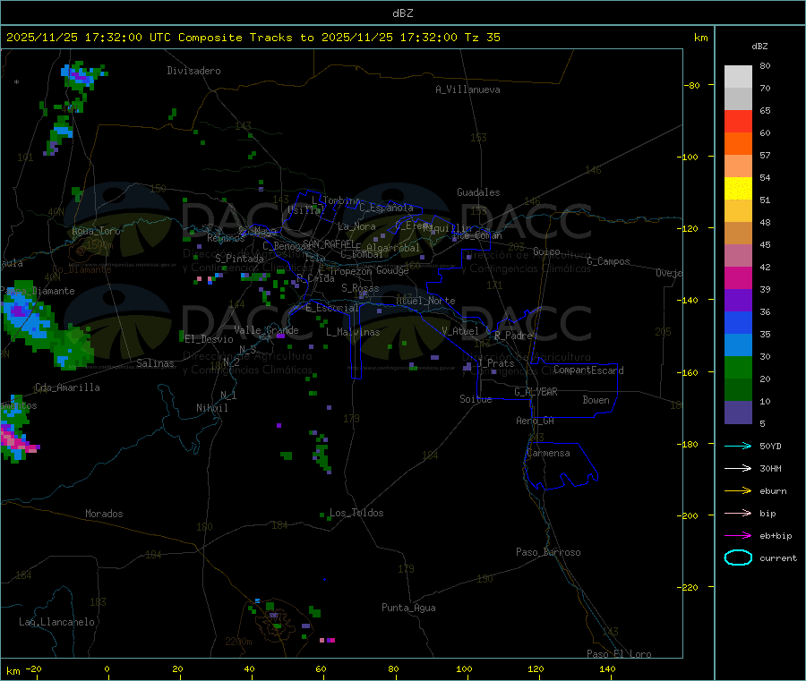
Task: Click the Valle_Grande label
Action: coord(266,330)
